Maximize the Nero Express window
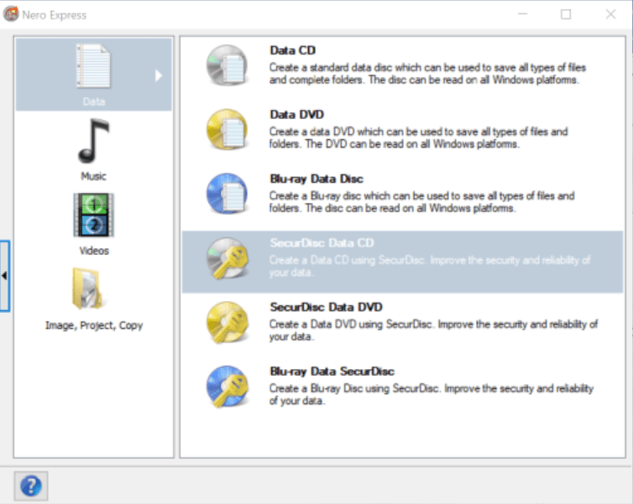633x504 pixels. [x=566, y=14]
